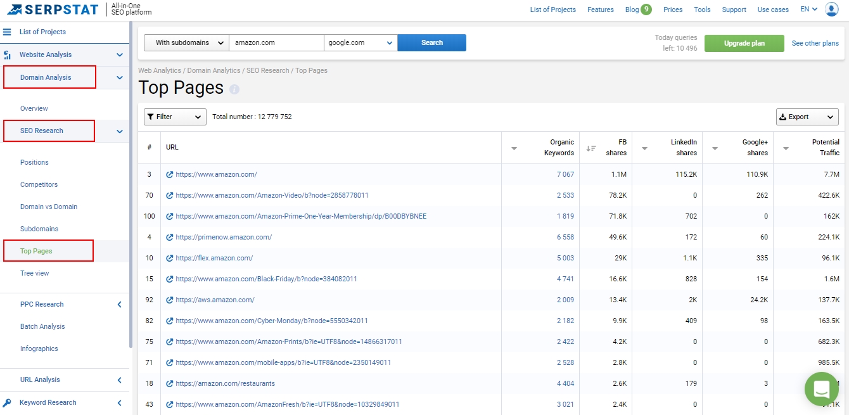
Task: Select Tree view in the sidebar
Action: pyautogui.click(x=35, y=273)
